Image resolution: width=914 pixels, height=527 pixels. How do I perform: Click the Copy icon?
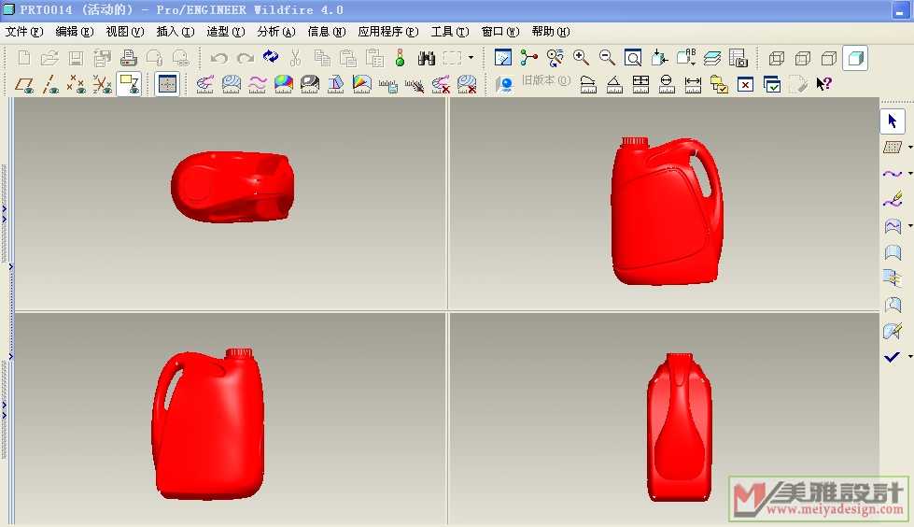pos(322,58)
